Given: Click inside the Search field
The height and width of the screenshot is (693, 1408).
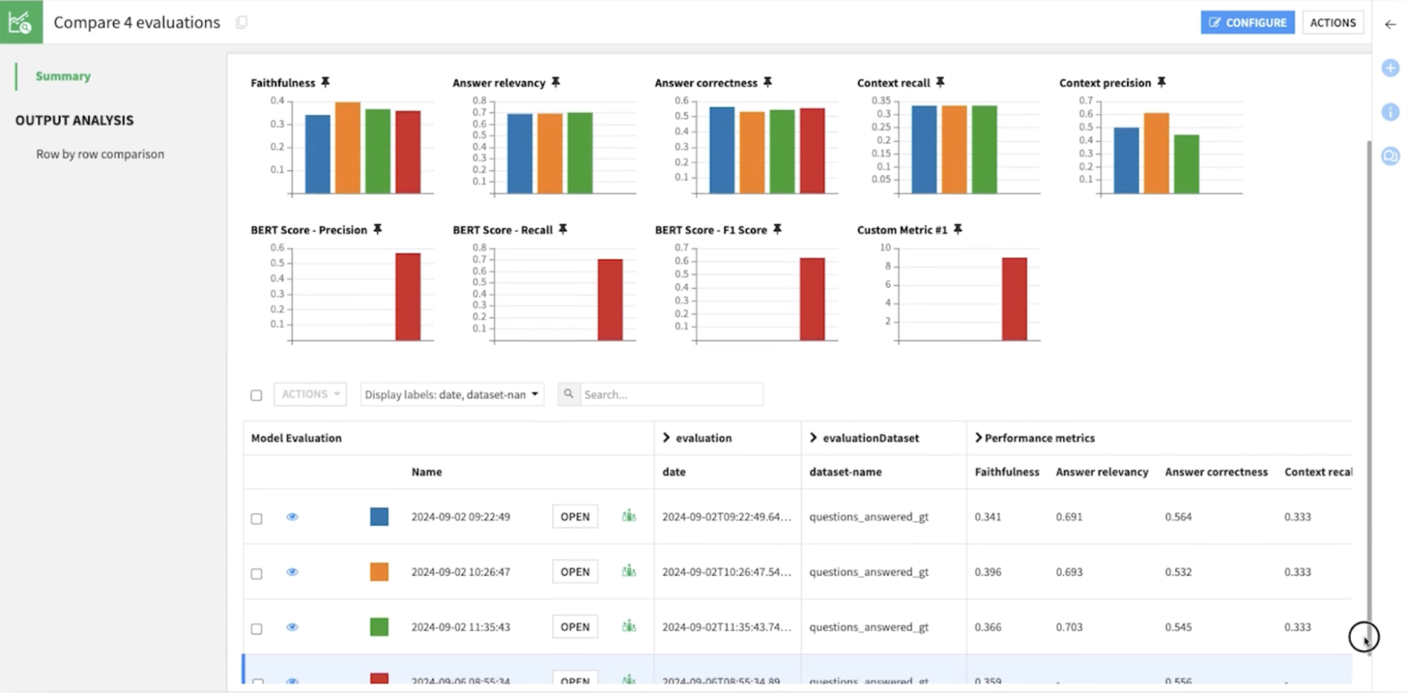Looking at the screenshot, I should tap(669, 394).
